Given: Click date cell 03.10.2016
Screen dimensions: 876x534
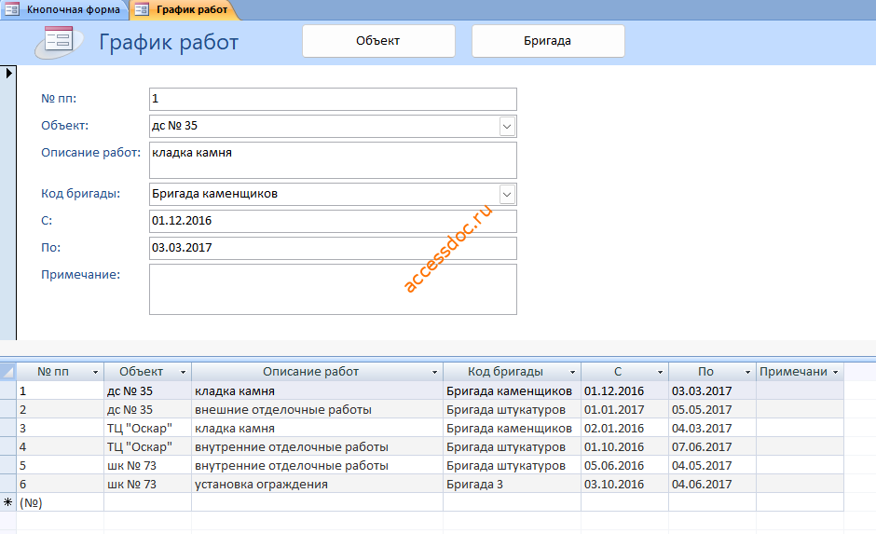Looking at the screenshot, I should [x=624, y=484].
